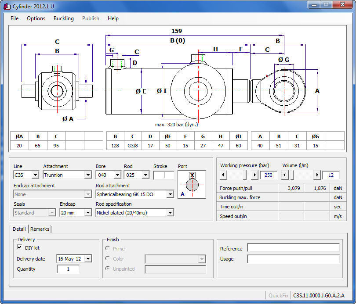Click the force pull value 1,876
Image resolution: width=356 pixels, height=304 pixels.
320,188
